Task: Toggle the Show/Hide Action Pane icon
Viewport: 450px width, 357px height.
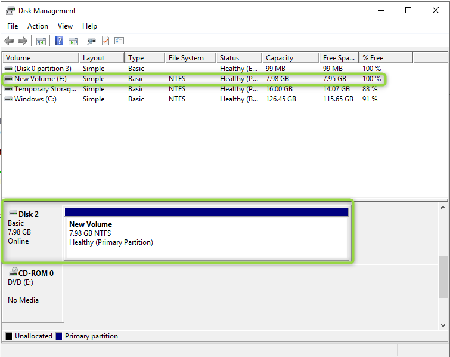Action: click(x=73, y=41)
